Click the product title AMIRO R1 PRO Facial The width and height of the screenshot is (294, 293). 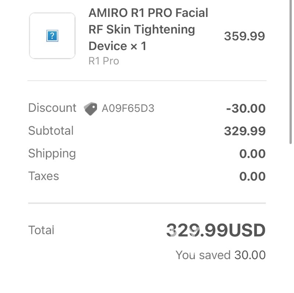[x=148, y=13]
